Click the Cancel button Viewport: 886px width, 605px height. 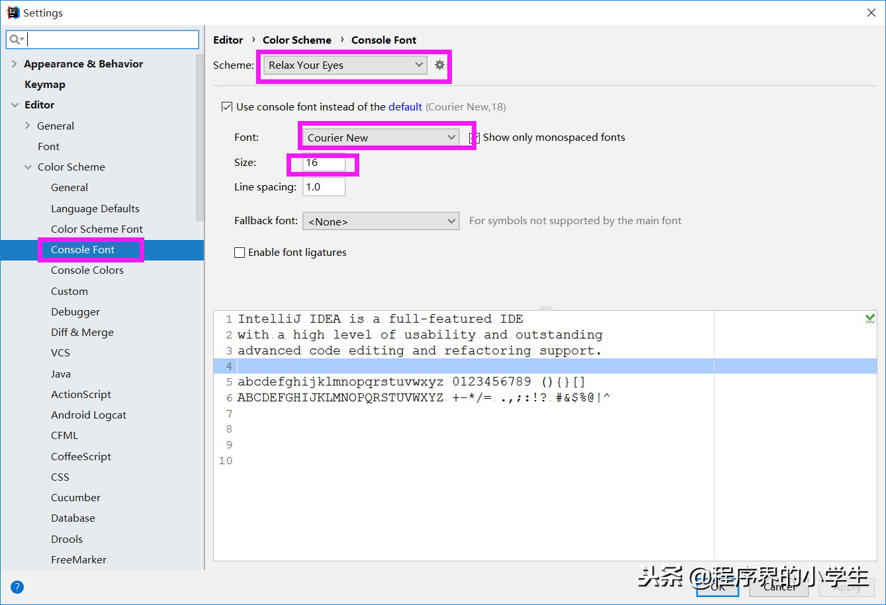pos(780,586)
